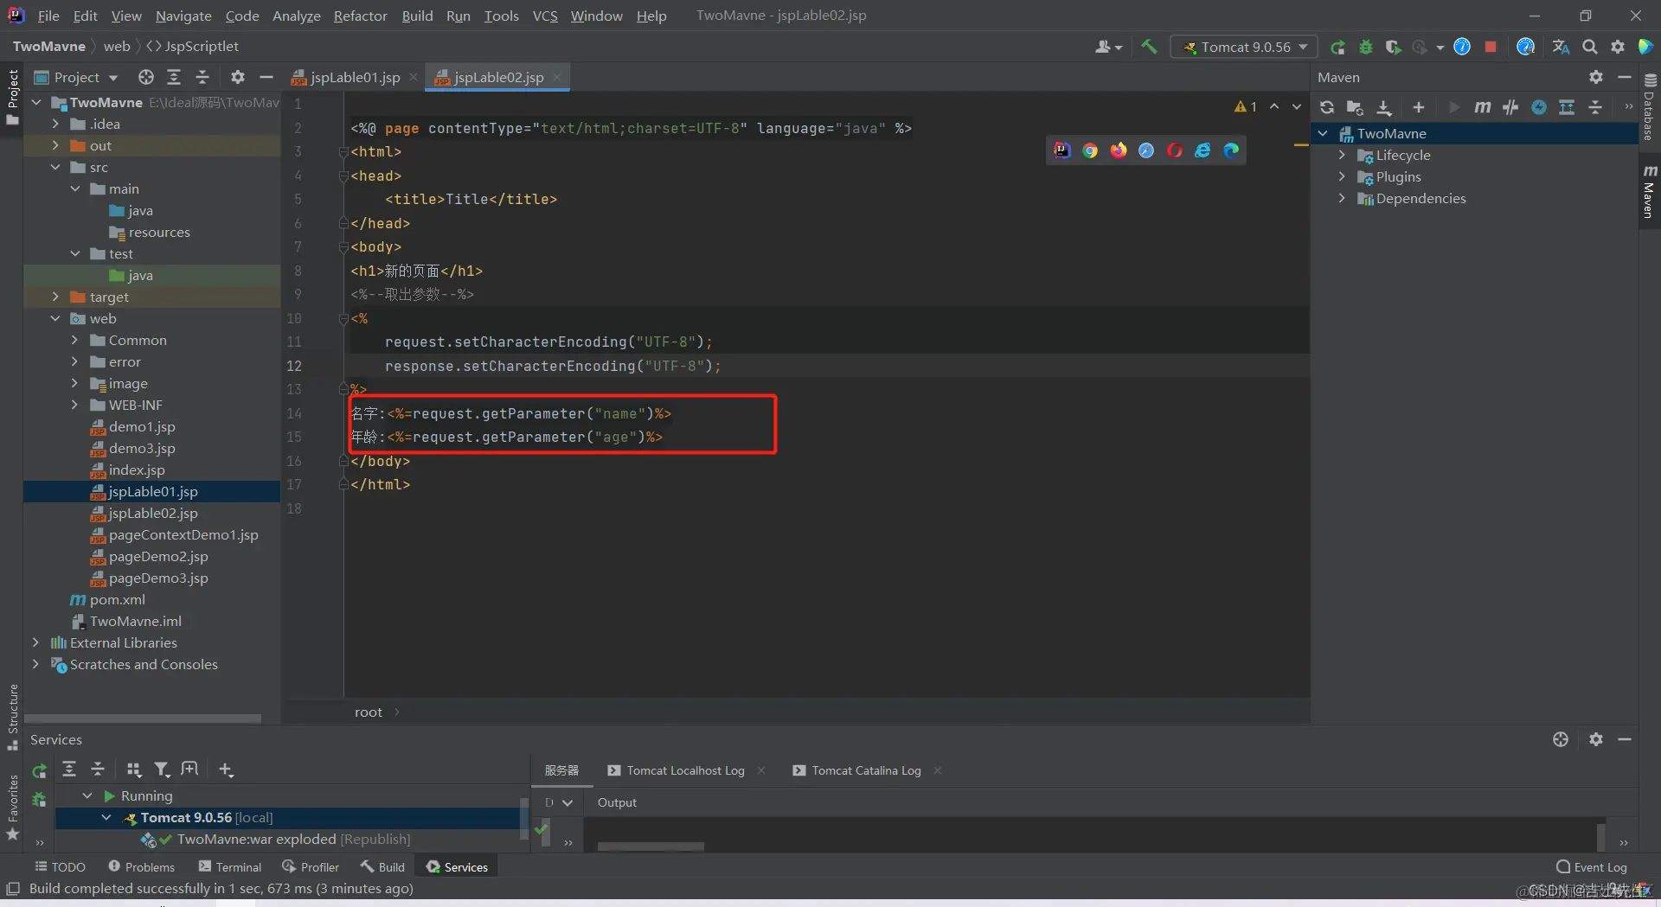Preview page in Edge browser
Image resolution: width=1661 pixels, height=907 pixels.
[x=1231, y=150]
